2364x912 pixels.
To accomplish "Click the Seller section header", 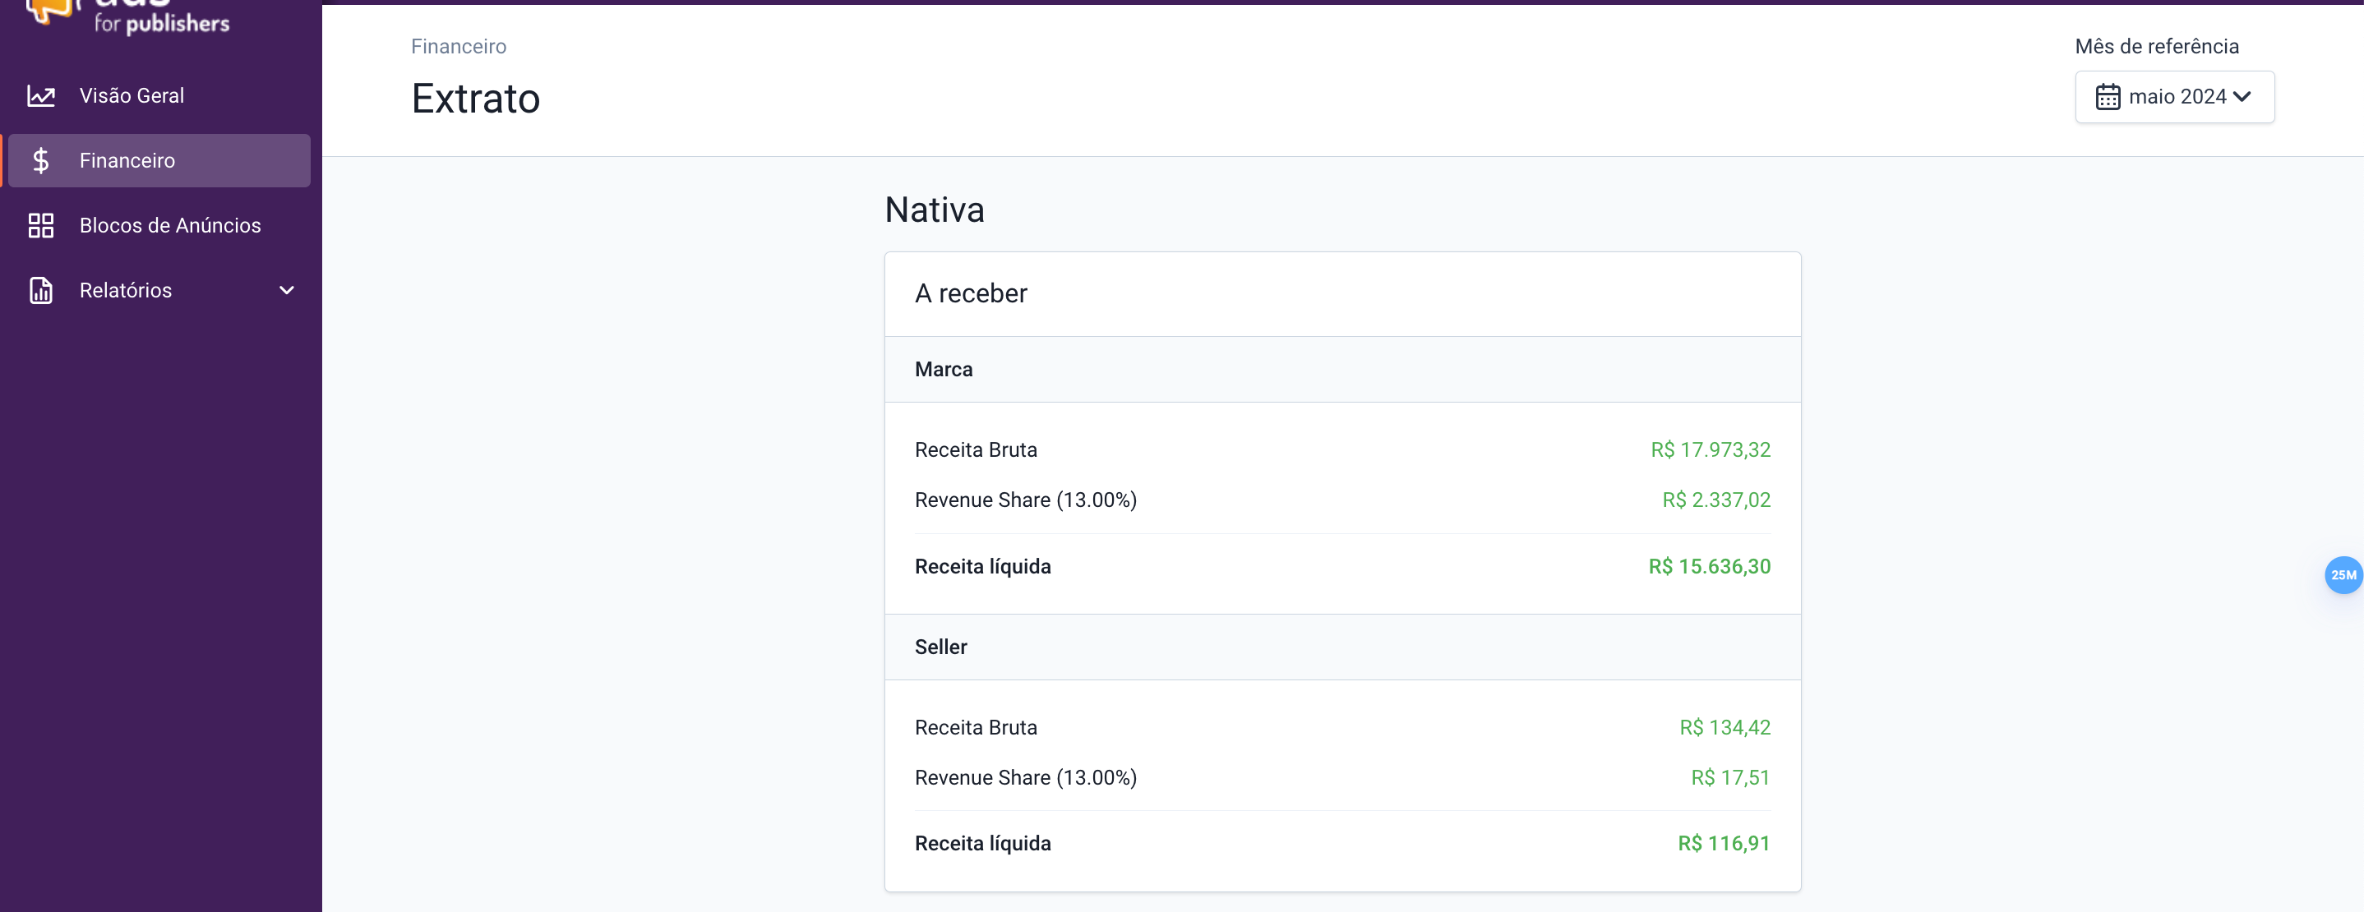I will pyautogui.click(x=940, y=647).
